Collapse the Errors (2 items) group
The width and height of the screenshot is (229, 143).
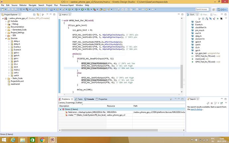point(60,109)
